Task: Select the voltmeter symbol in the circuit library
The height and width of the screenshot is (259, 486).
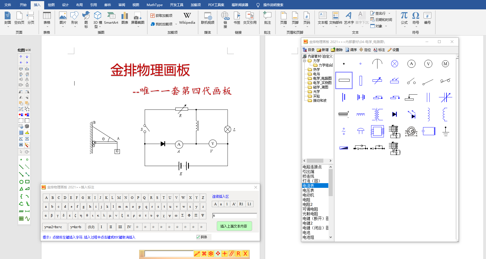Action: 428,64
